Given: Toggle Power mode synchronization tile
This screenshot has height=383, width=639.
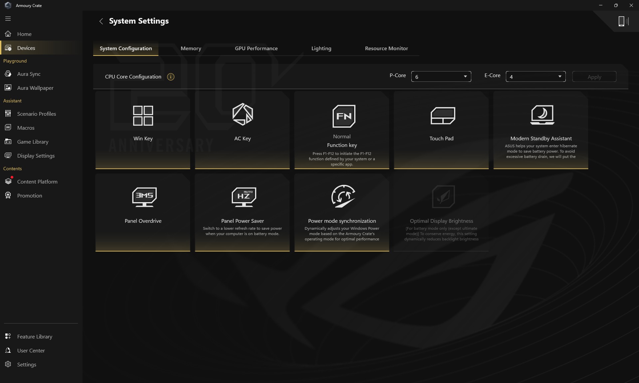Looking at the screenshot, I should pos(342,212).
